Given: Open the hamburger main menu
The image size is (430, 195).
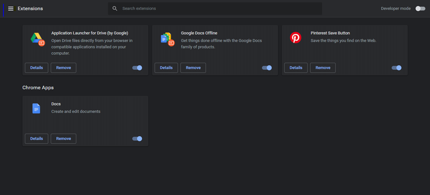Looking at the screenshot, I should [x=11, y=9].
